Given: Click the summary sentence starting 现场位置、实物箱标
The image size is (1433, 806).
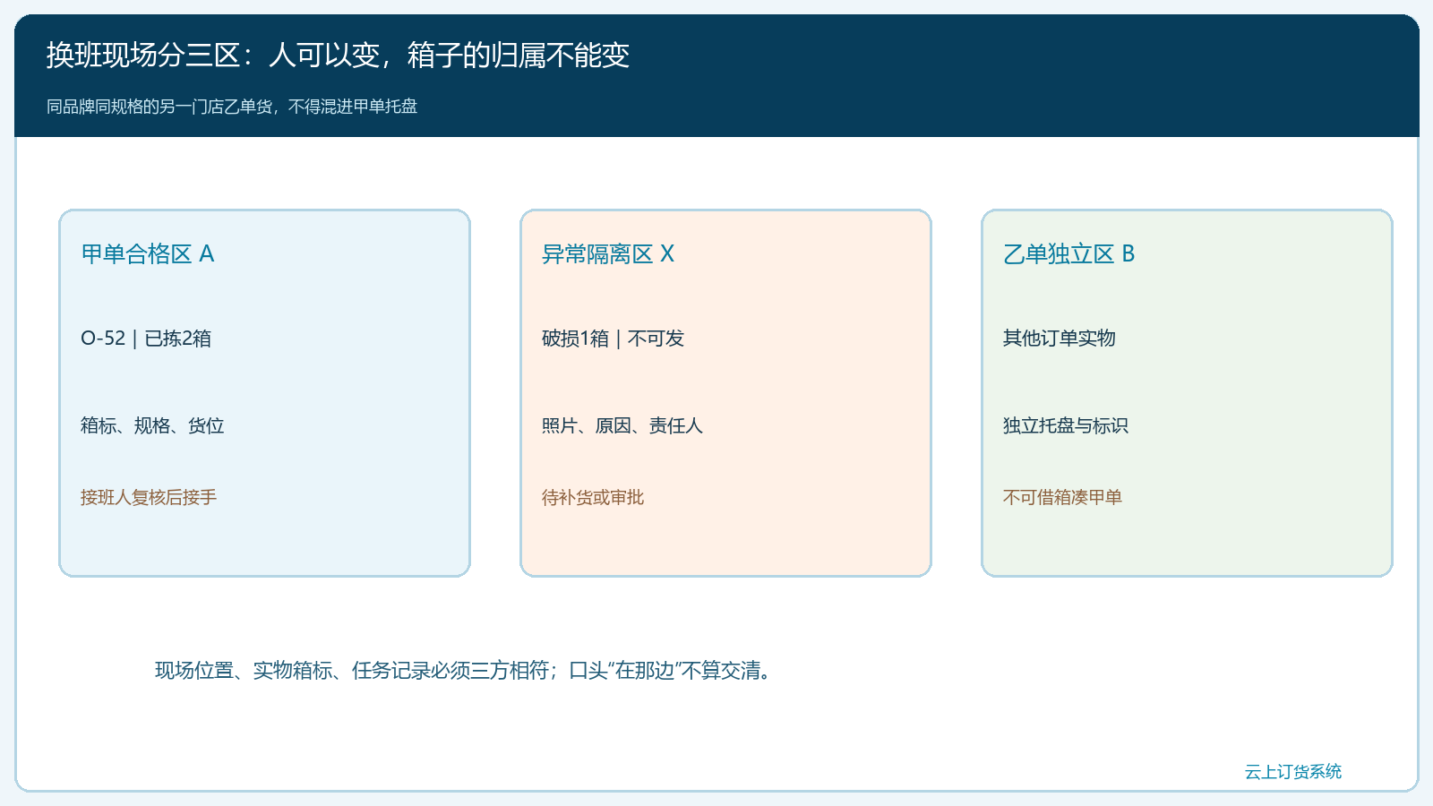Looking at the screenshot, I should click(x=463, y=671).
